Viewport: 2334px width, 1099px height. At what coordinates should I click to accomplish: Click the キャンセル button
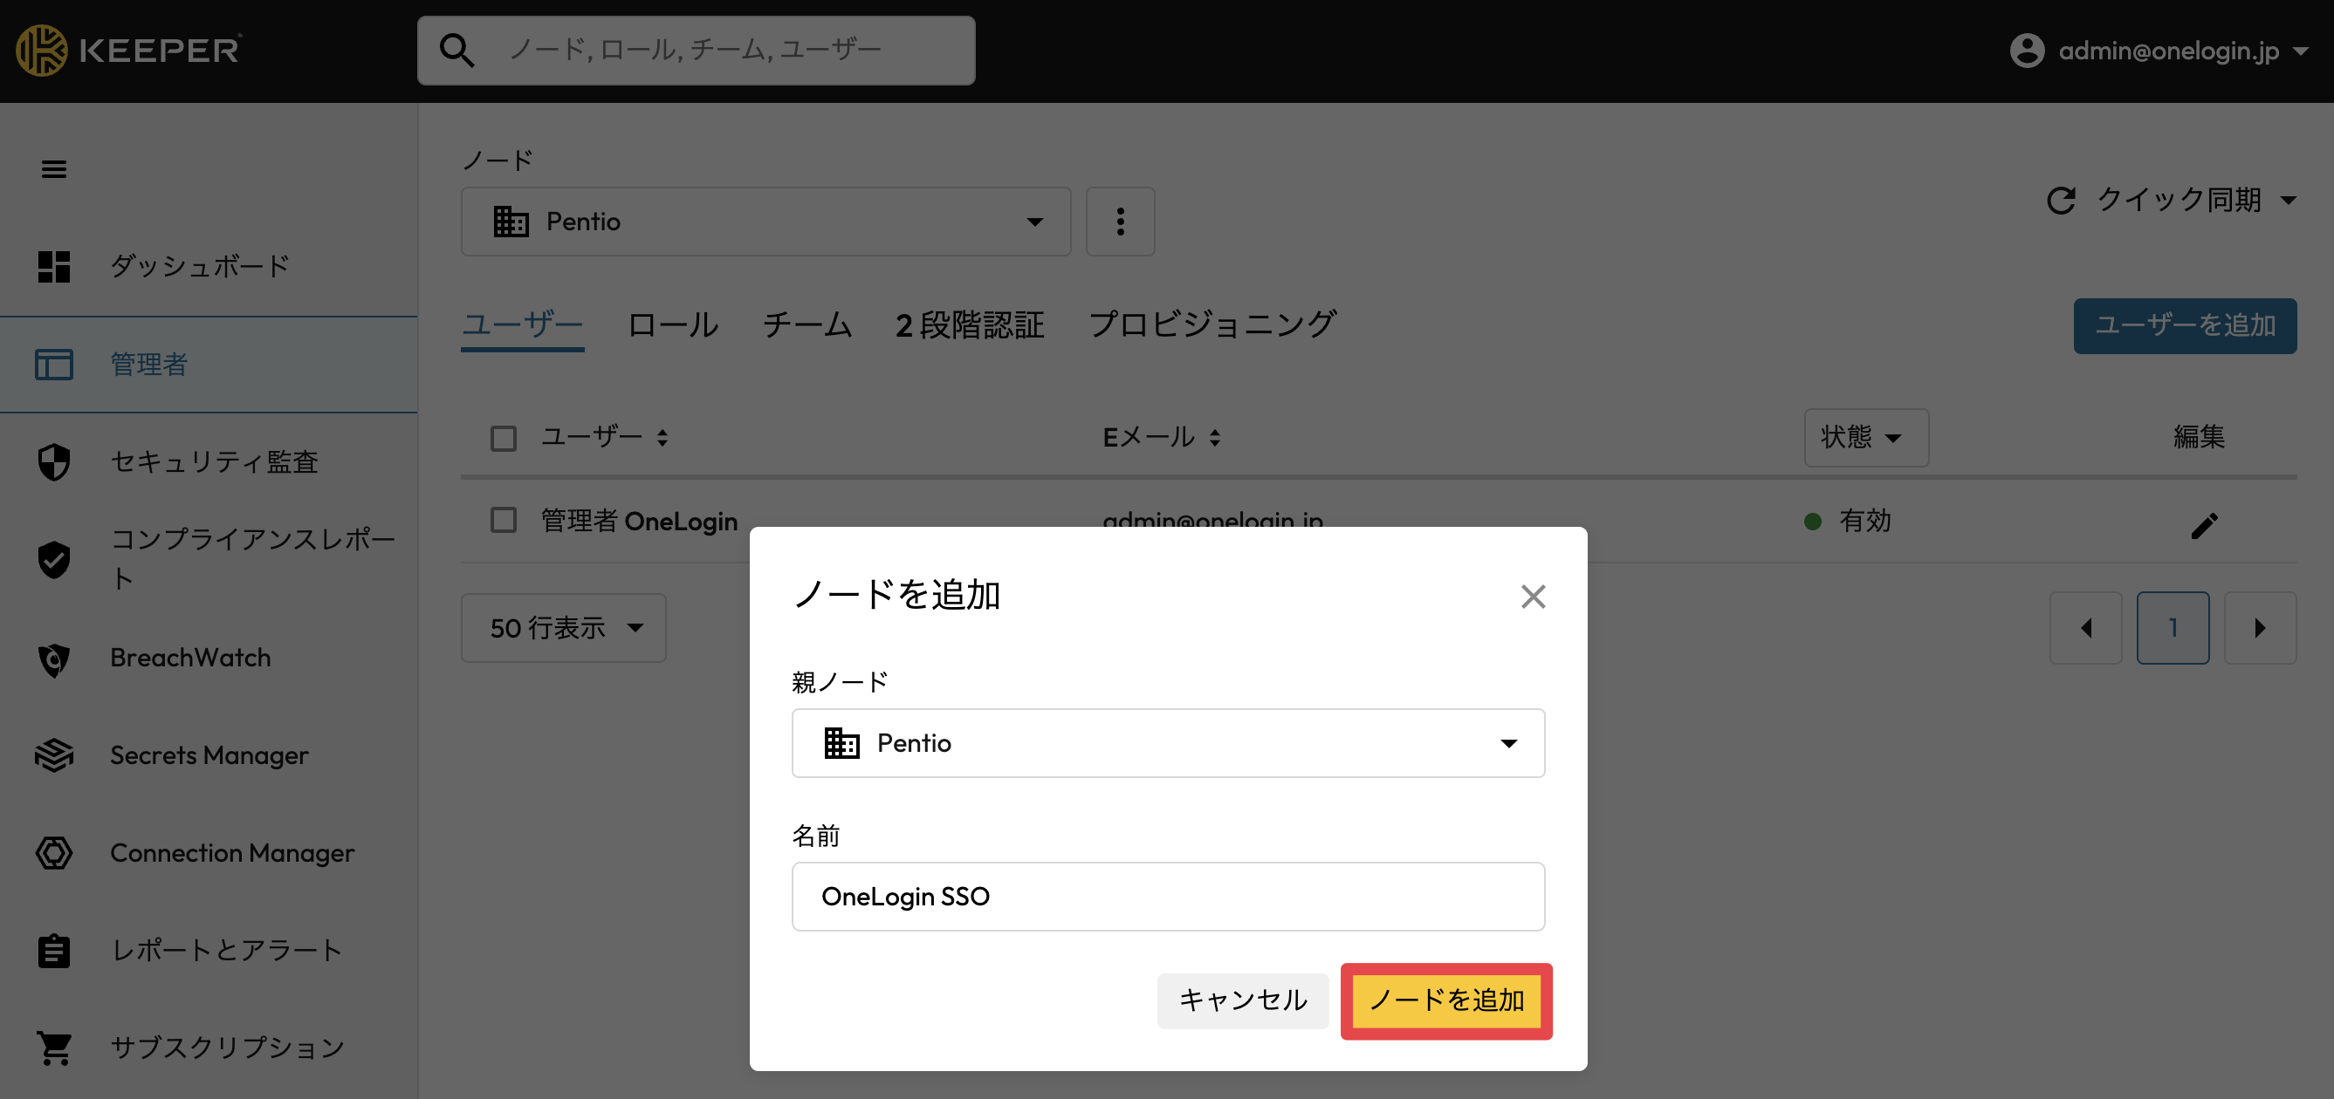pos(1242,1000)
